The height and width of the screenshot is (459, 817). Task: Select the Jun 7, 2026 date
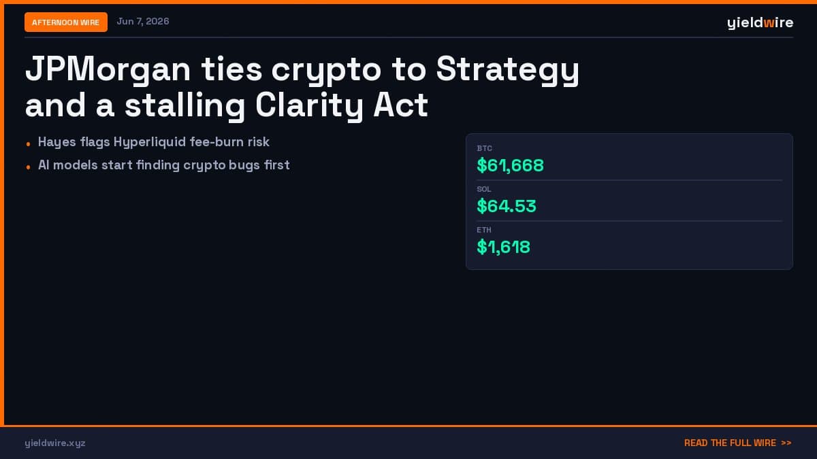[143, 21]
